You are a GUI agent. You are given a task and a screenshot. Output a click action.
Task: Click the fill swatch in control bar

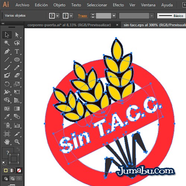[52, 16]
